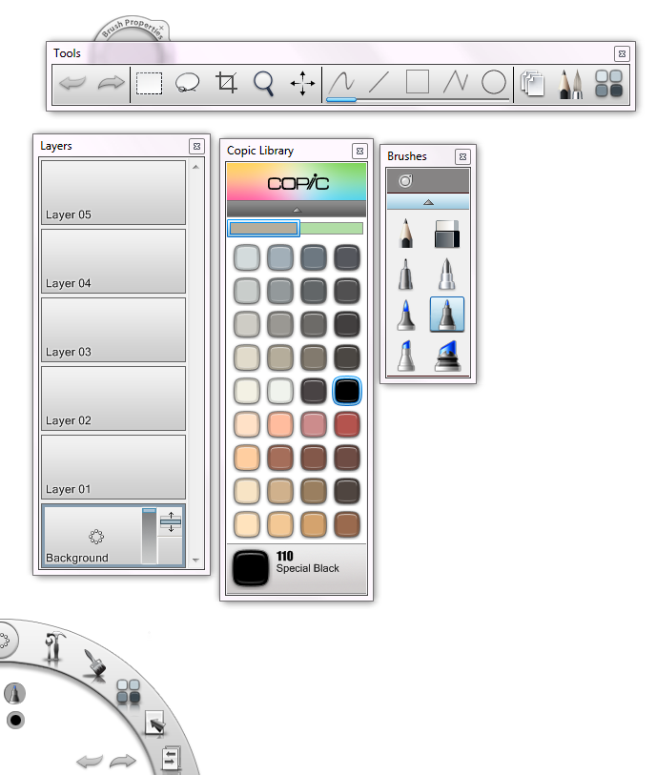This screenshot has width=656, height=775.
Task: Select Layer 04 in Layers panel
Action: tap(113, 261)
